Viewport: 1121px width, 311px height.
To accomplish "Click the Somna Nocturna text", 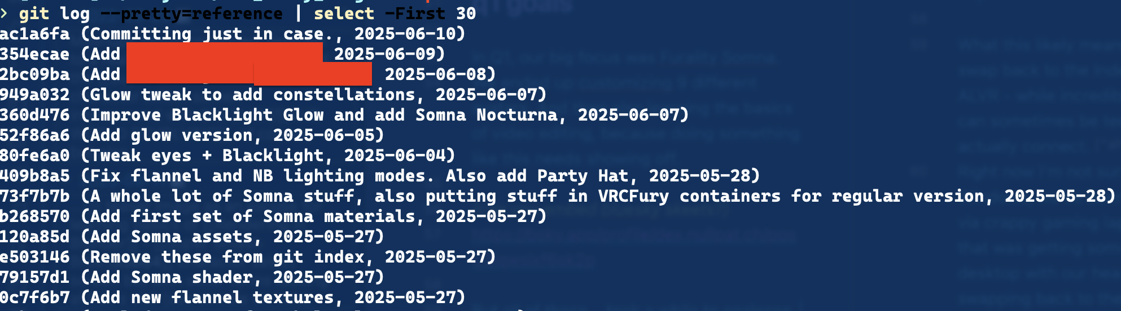I will pyautogui.click(x=486, y=115).
